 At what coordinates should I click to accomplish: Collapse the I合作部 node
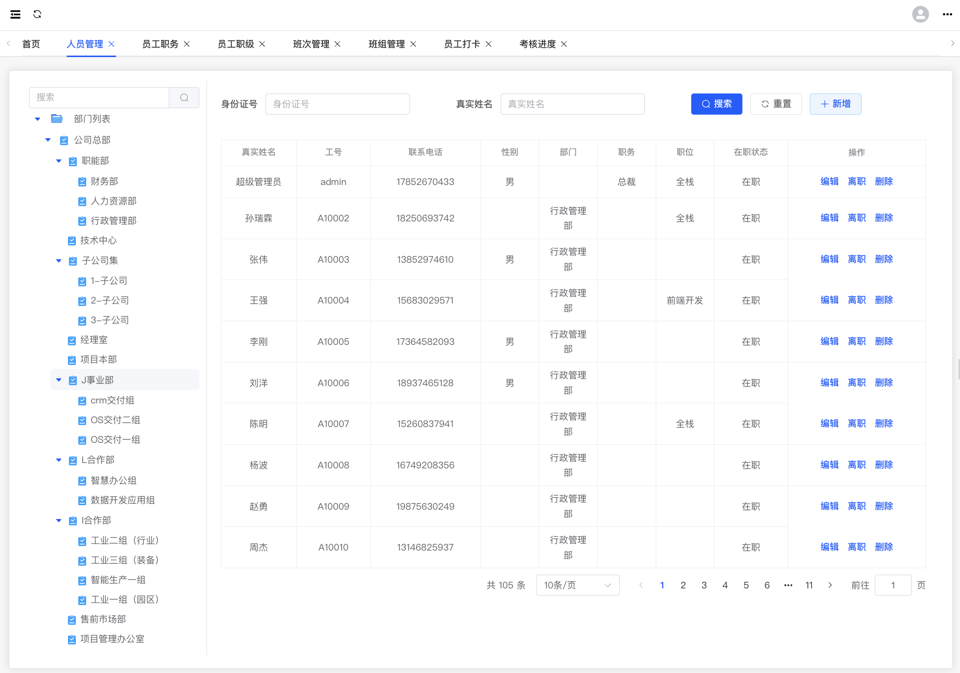pos(59,520)
